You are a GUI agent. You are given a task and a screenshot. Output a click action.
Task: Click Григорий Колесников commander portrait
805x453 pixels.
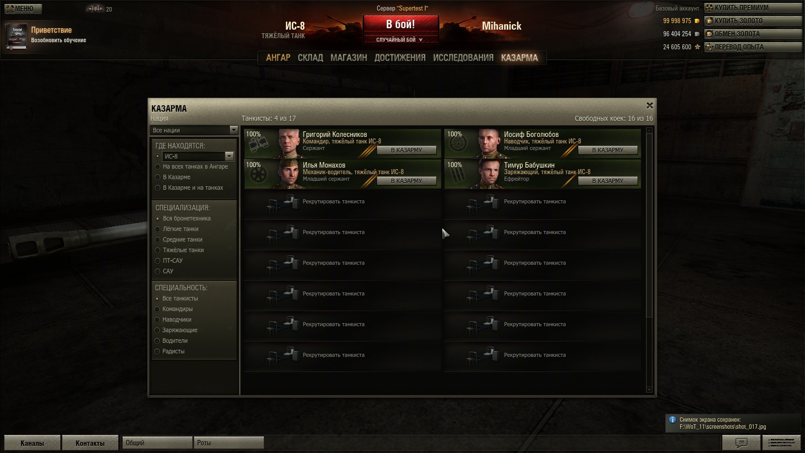click(x=289, y=144)
